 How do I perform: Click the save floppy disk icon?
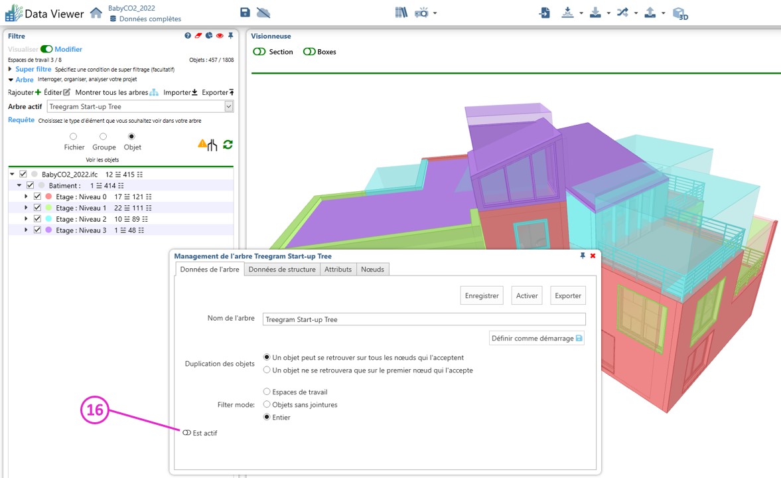(245, 13)
